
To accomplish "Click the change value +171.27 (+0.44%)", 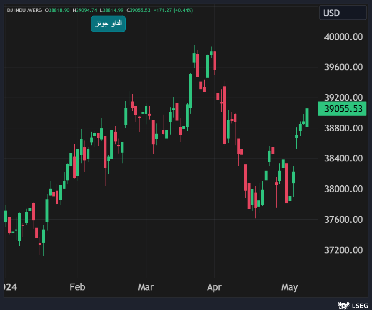I will 173,10.
